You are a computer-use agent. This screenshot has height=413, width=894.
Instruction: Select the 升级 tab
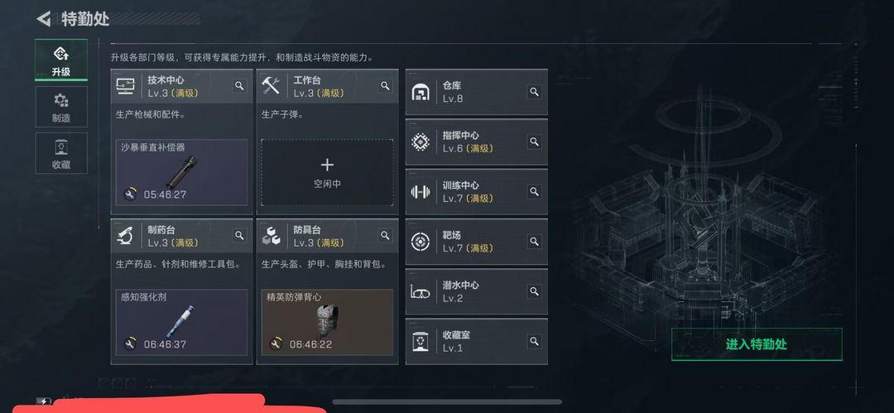61,60
